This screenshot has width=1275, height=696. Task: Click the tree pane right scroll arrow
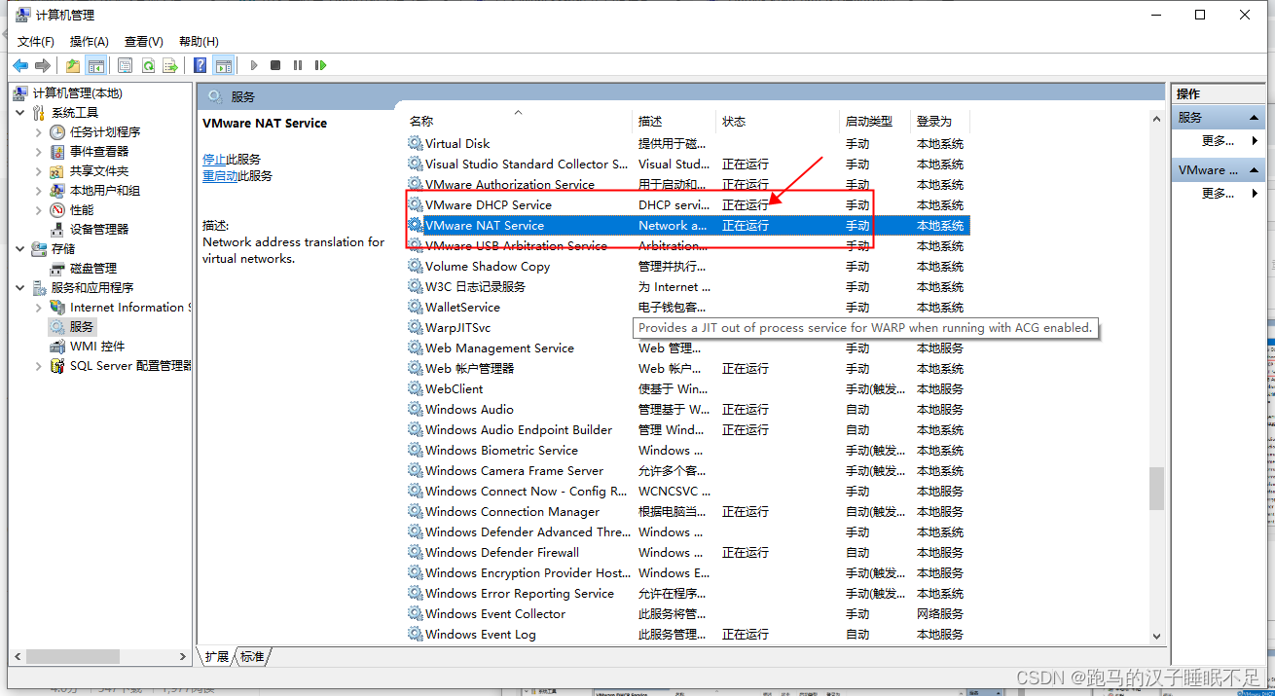tap(184, 657)
